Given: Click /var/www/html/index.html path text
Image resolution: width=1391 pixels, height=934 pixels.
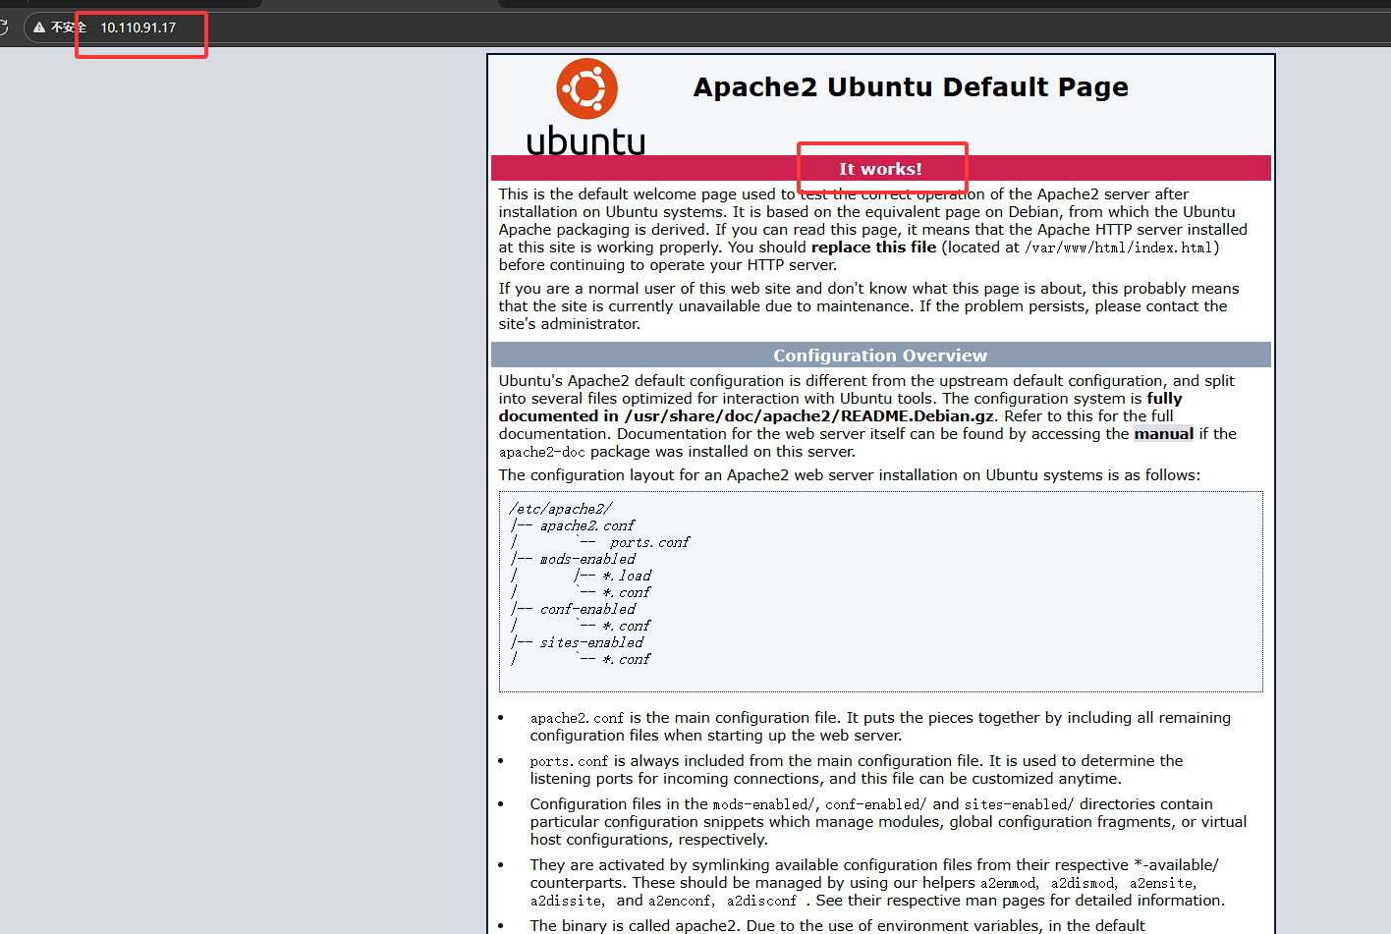Looking at the screenshot, I should 1118,247.
